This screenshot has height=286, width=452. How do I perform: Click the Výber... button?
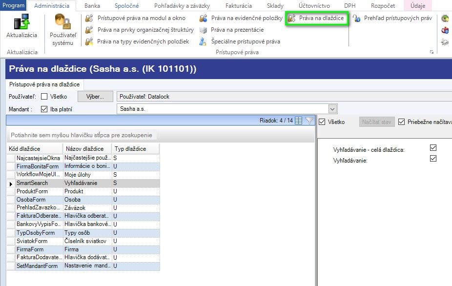pos(95,97)
